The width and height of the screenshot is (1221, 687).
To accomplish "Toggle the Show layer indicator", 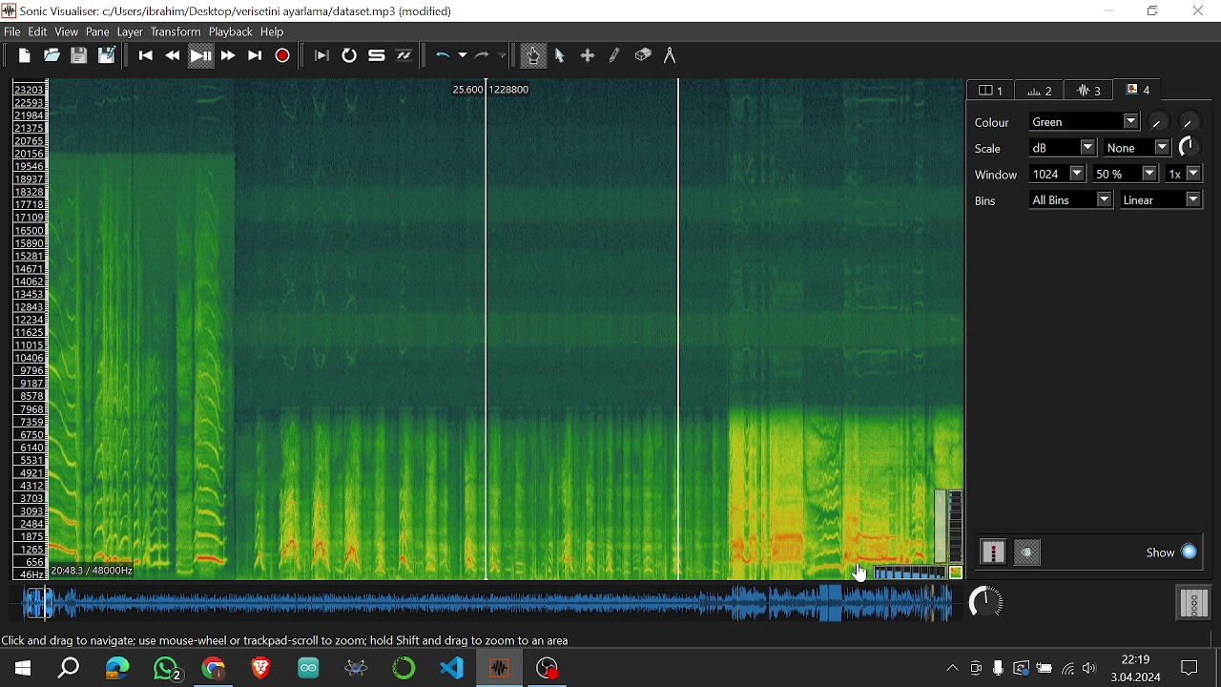I will (1189, 552).
